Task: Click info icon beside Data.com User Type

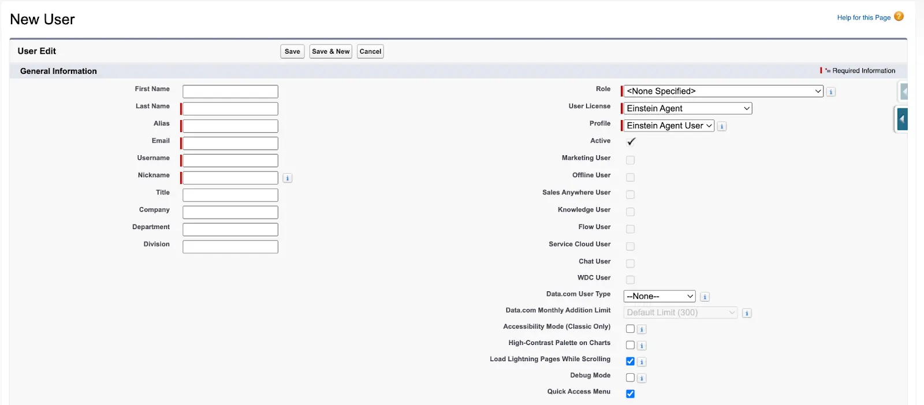Action: pyautogui.click(x=705, y=297)
